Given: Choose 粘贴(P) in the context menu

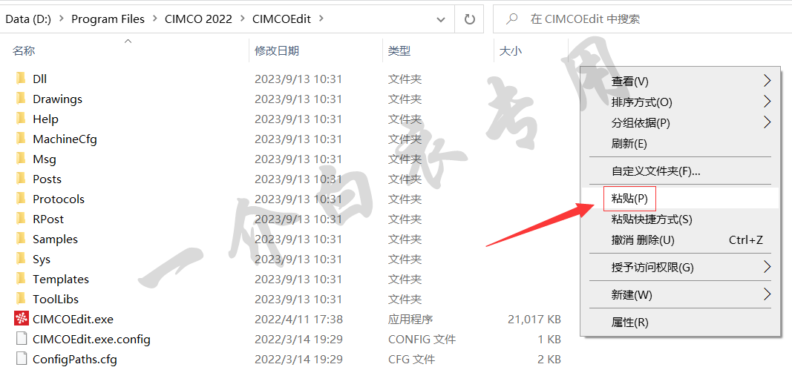Looking at the screenshot, I should [x=679, y=198].
